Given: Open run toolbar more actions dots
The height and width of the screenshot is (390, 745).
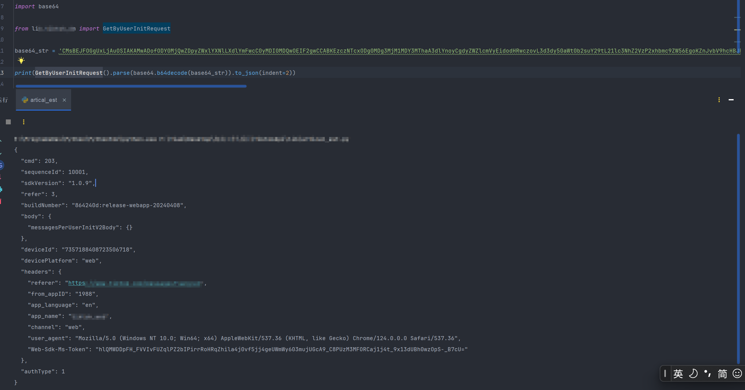Looking at the screenshot, I should point(24,122).
